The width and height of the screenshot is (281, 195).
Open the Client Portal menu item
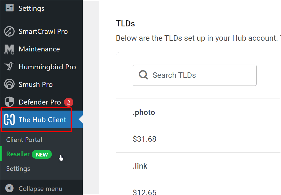(24, 139)
